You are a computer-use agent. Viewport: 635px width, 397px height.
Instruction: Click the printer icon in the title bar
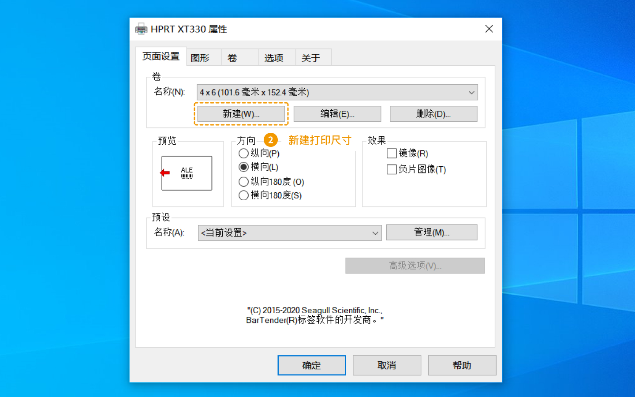(x=141, y=29)
